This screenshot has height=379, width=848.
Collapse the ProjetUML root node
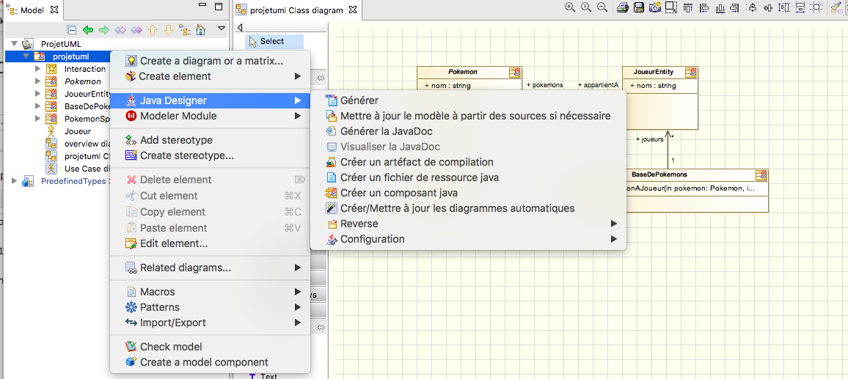point(15,44)
